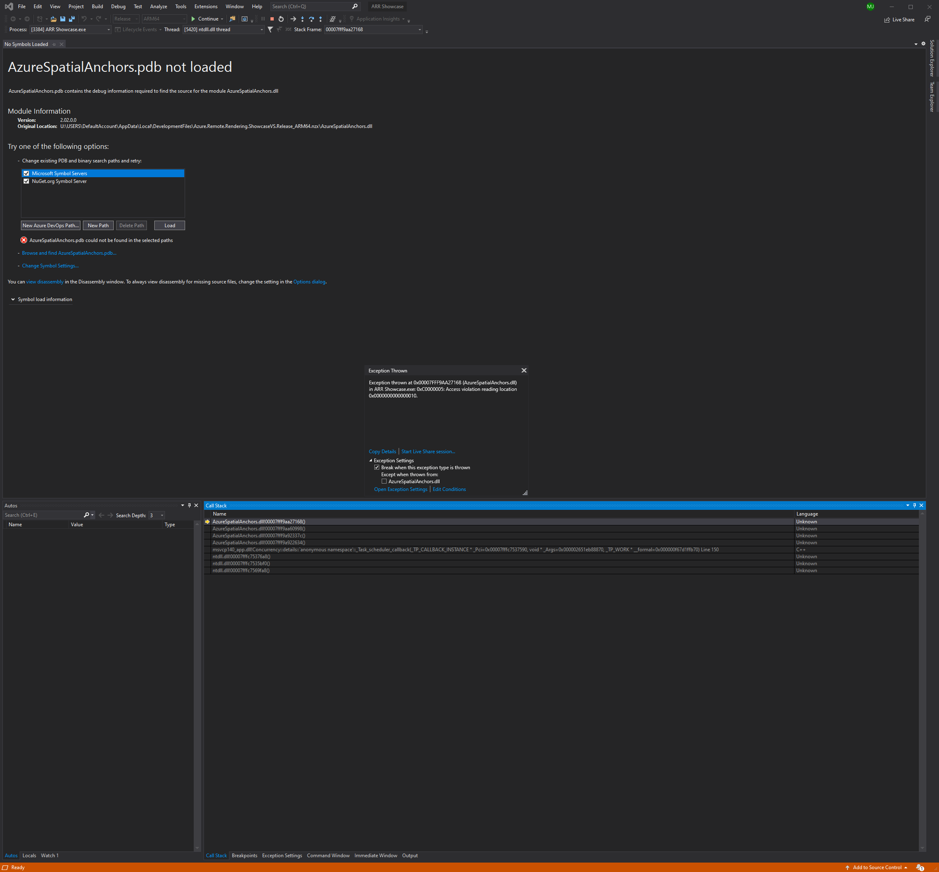Click the Browse and find AzureSpatialAnchors.pdb link

click(69, 252)
